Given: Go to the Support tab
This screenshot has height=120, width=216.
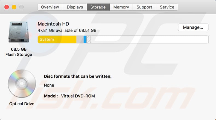Looking at the screenshot, I should (144, 7).
